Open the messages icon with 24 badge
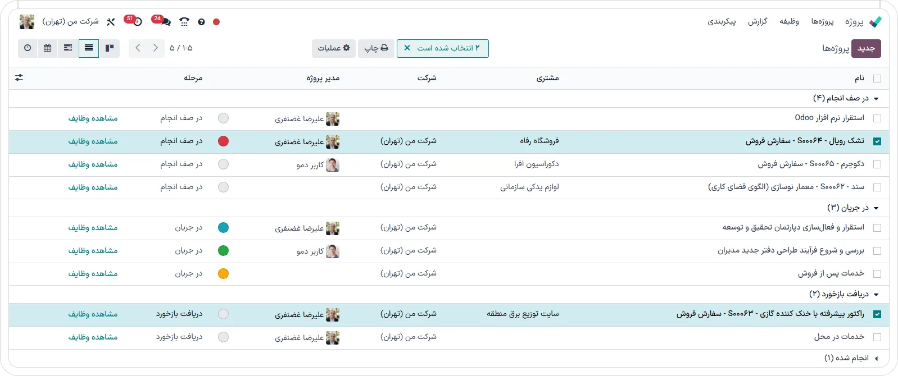 click(x=165, y=22)
